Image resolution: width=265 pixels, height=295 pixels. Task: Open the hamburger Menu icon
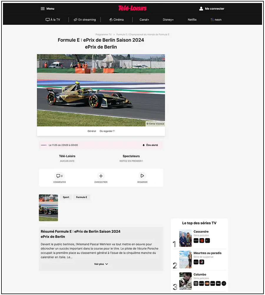[x=43, y=9]
